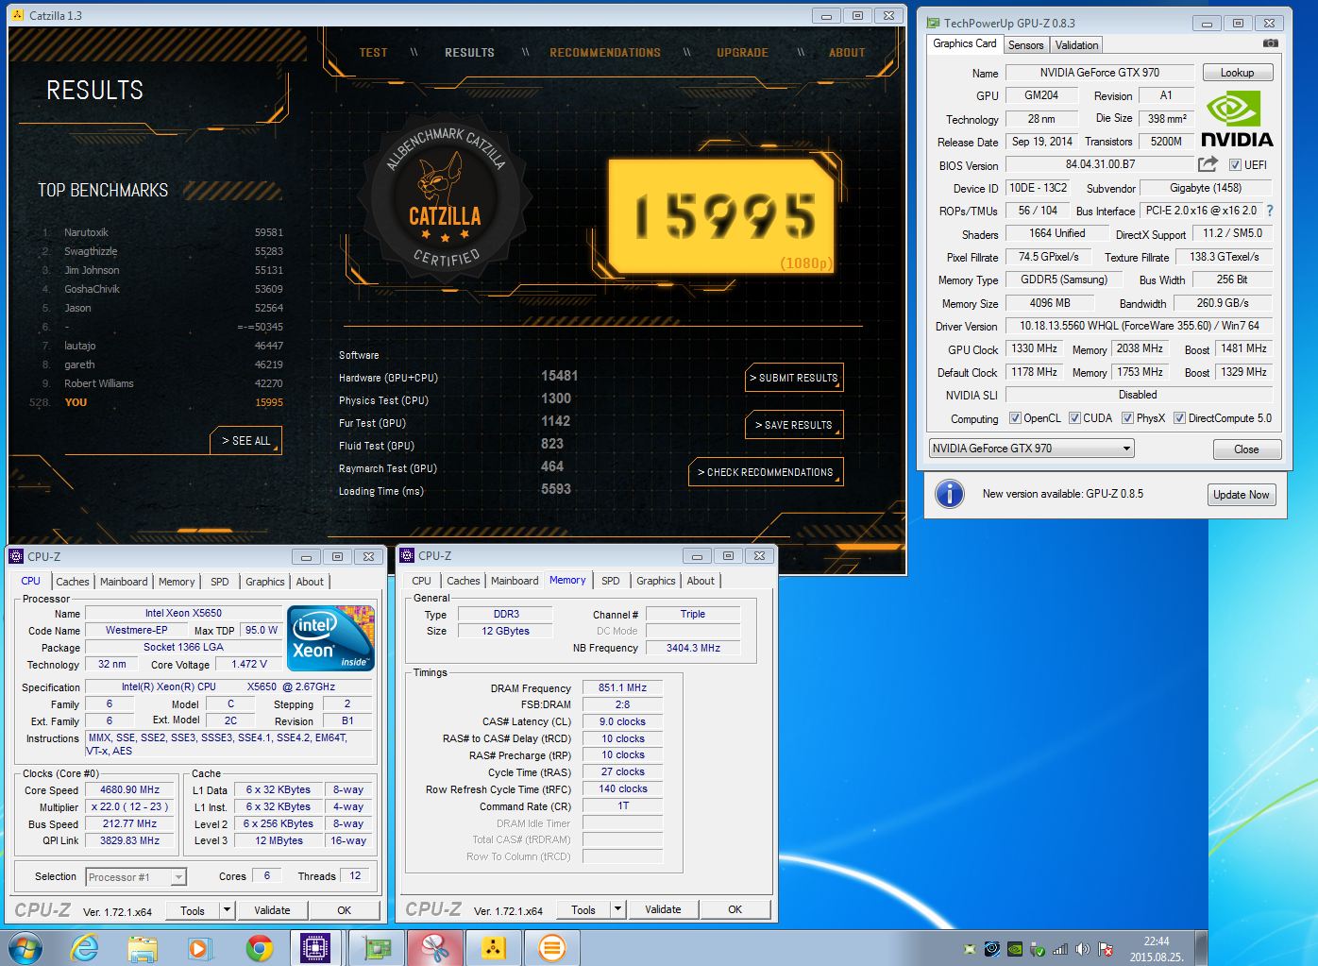1318x966 pixels.
Task: Open the TEST tab in Catzilla
Action: click(x=373, y=53)
